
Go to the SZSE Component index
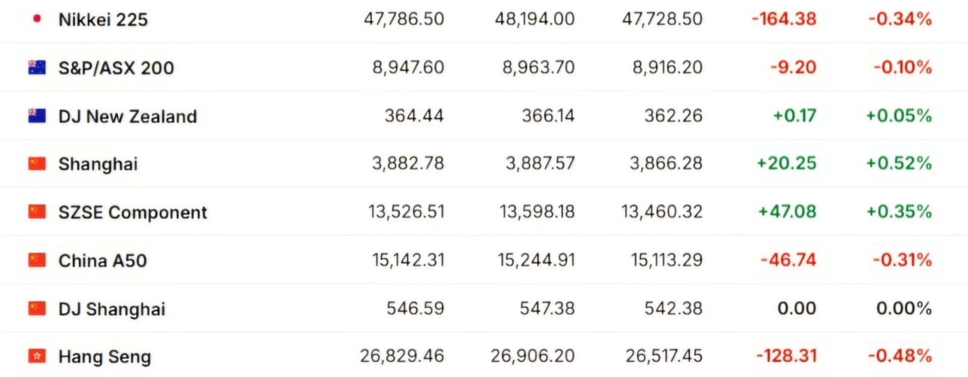pyautogui.click(x=133, y=213)
